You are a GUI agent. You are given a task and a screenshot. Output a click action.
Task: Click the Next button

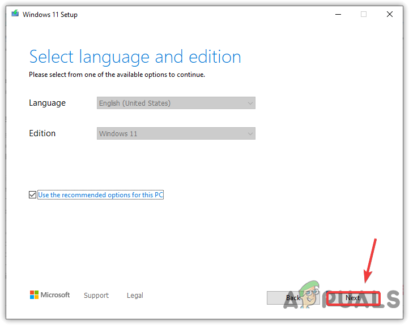(x=353, y=298)
